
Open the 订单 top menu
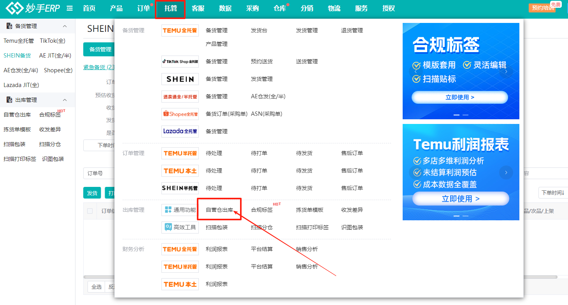tap(144, 9)
